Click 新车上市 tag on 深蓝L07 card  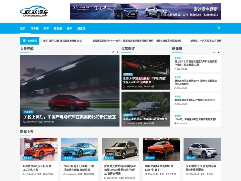coord(68,158)
